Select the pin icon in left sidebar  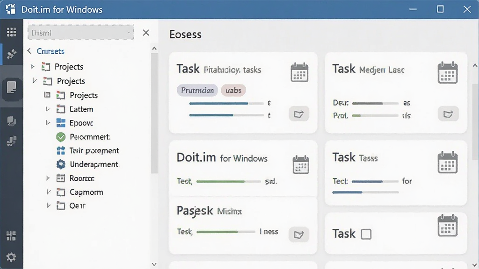[x=12, y=54]
